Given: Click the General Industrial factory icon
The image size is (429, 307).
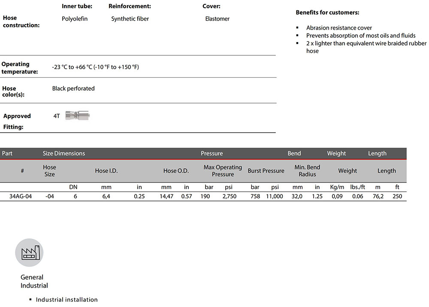Looking at the screenshot, I should coord(29,252).
